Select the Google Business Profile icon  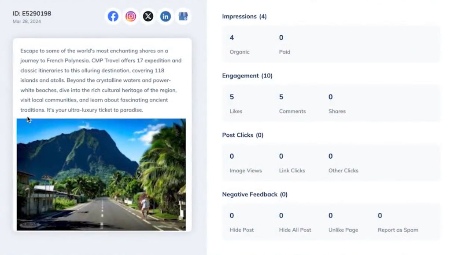tap(183, 16)
